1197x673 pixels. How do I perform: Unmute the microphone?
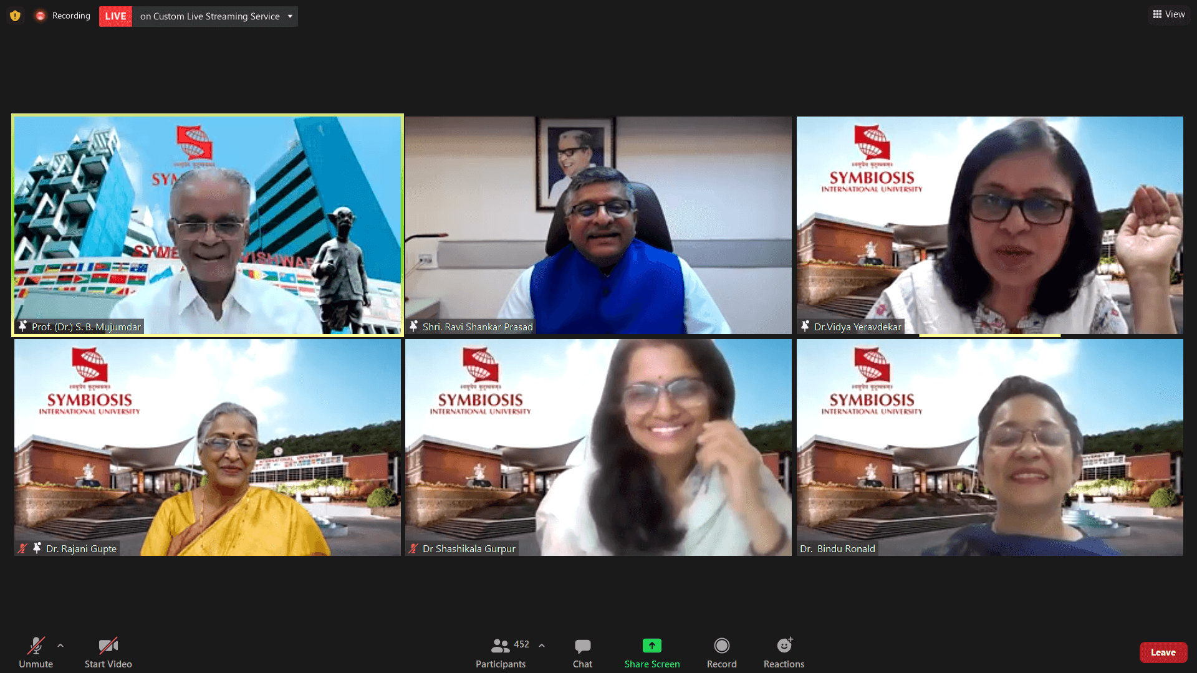36,652
